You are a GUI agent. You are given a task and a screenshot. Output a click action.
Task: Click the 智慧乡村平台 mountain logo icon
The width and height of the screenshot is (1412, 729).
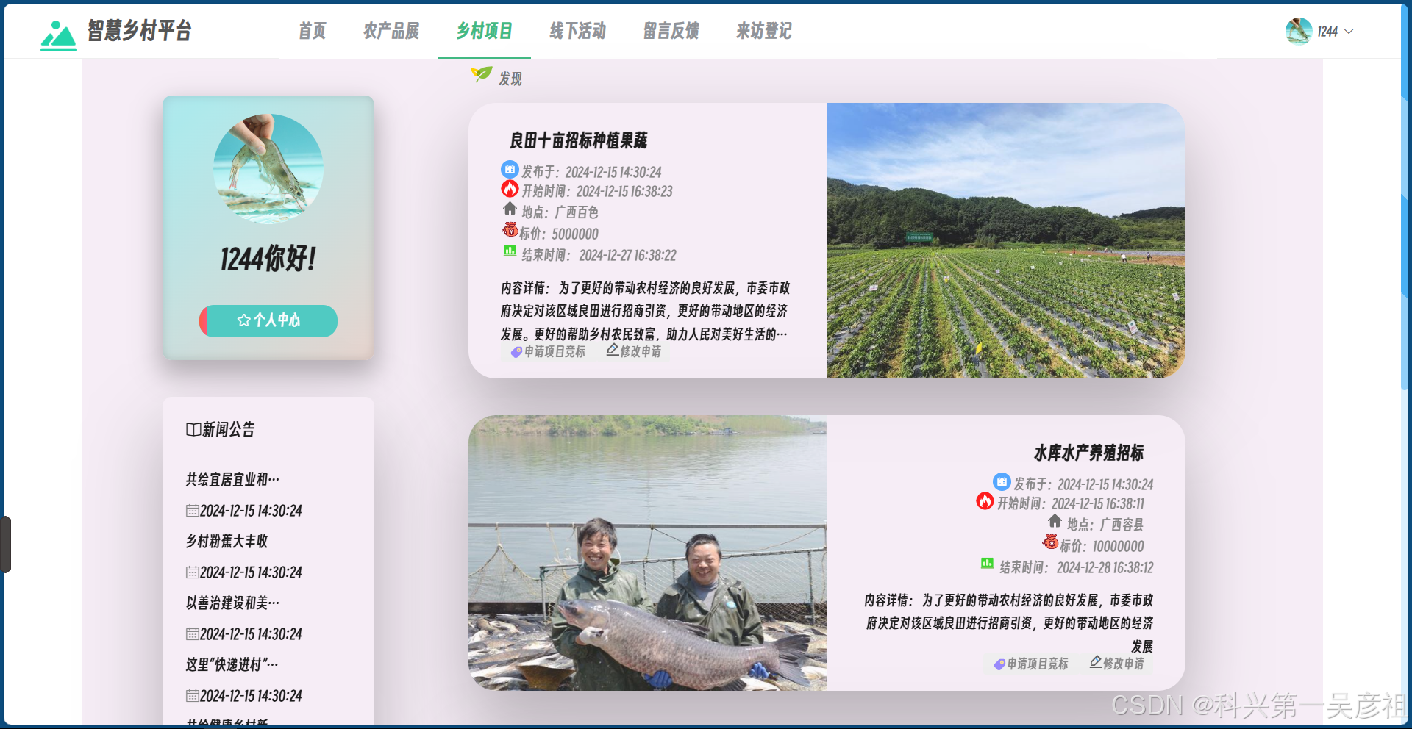[x=59, y=35]
